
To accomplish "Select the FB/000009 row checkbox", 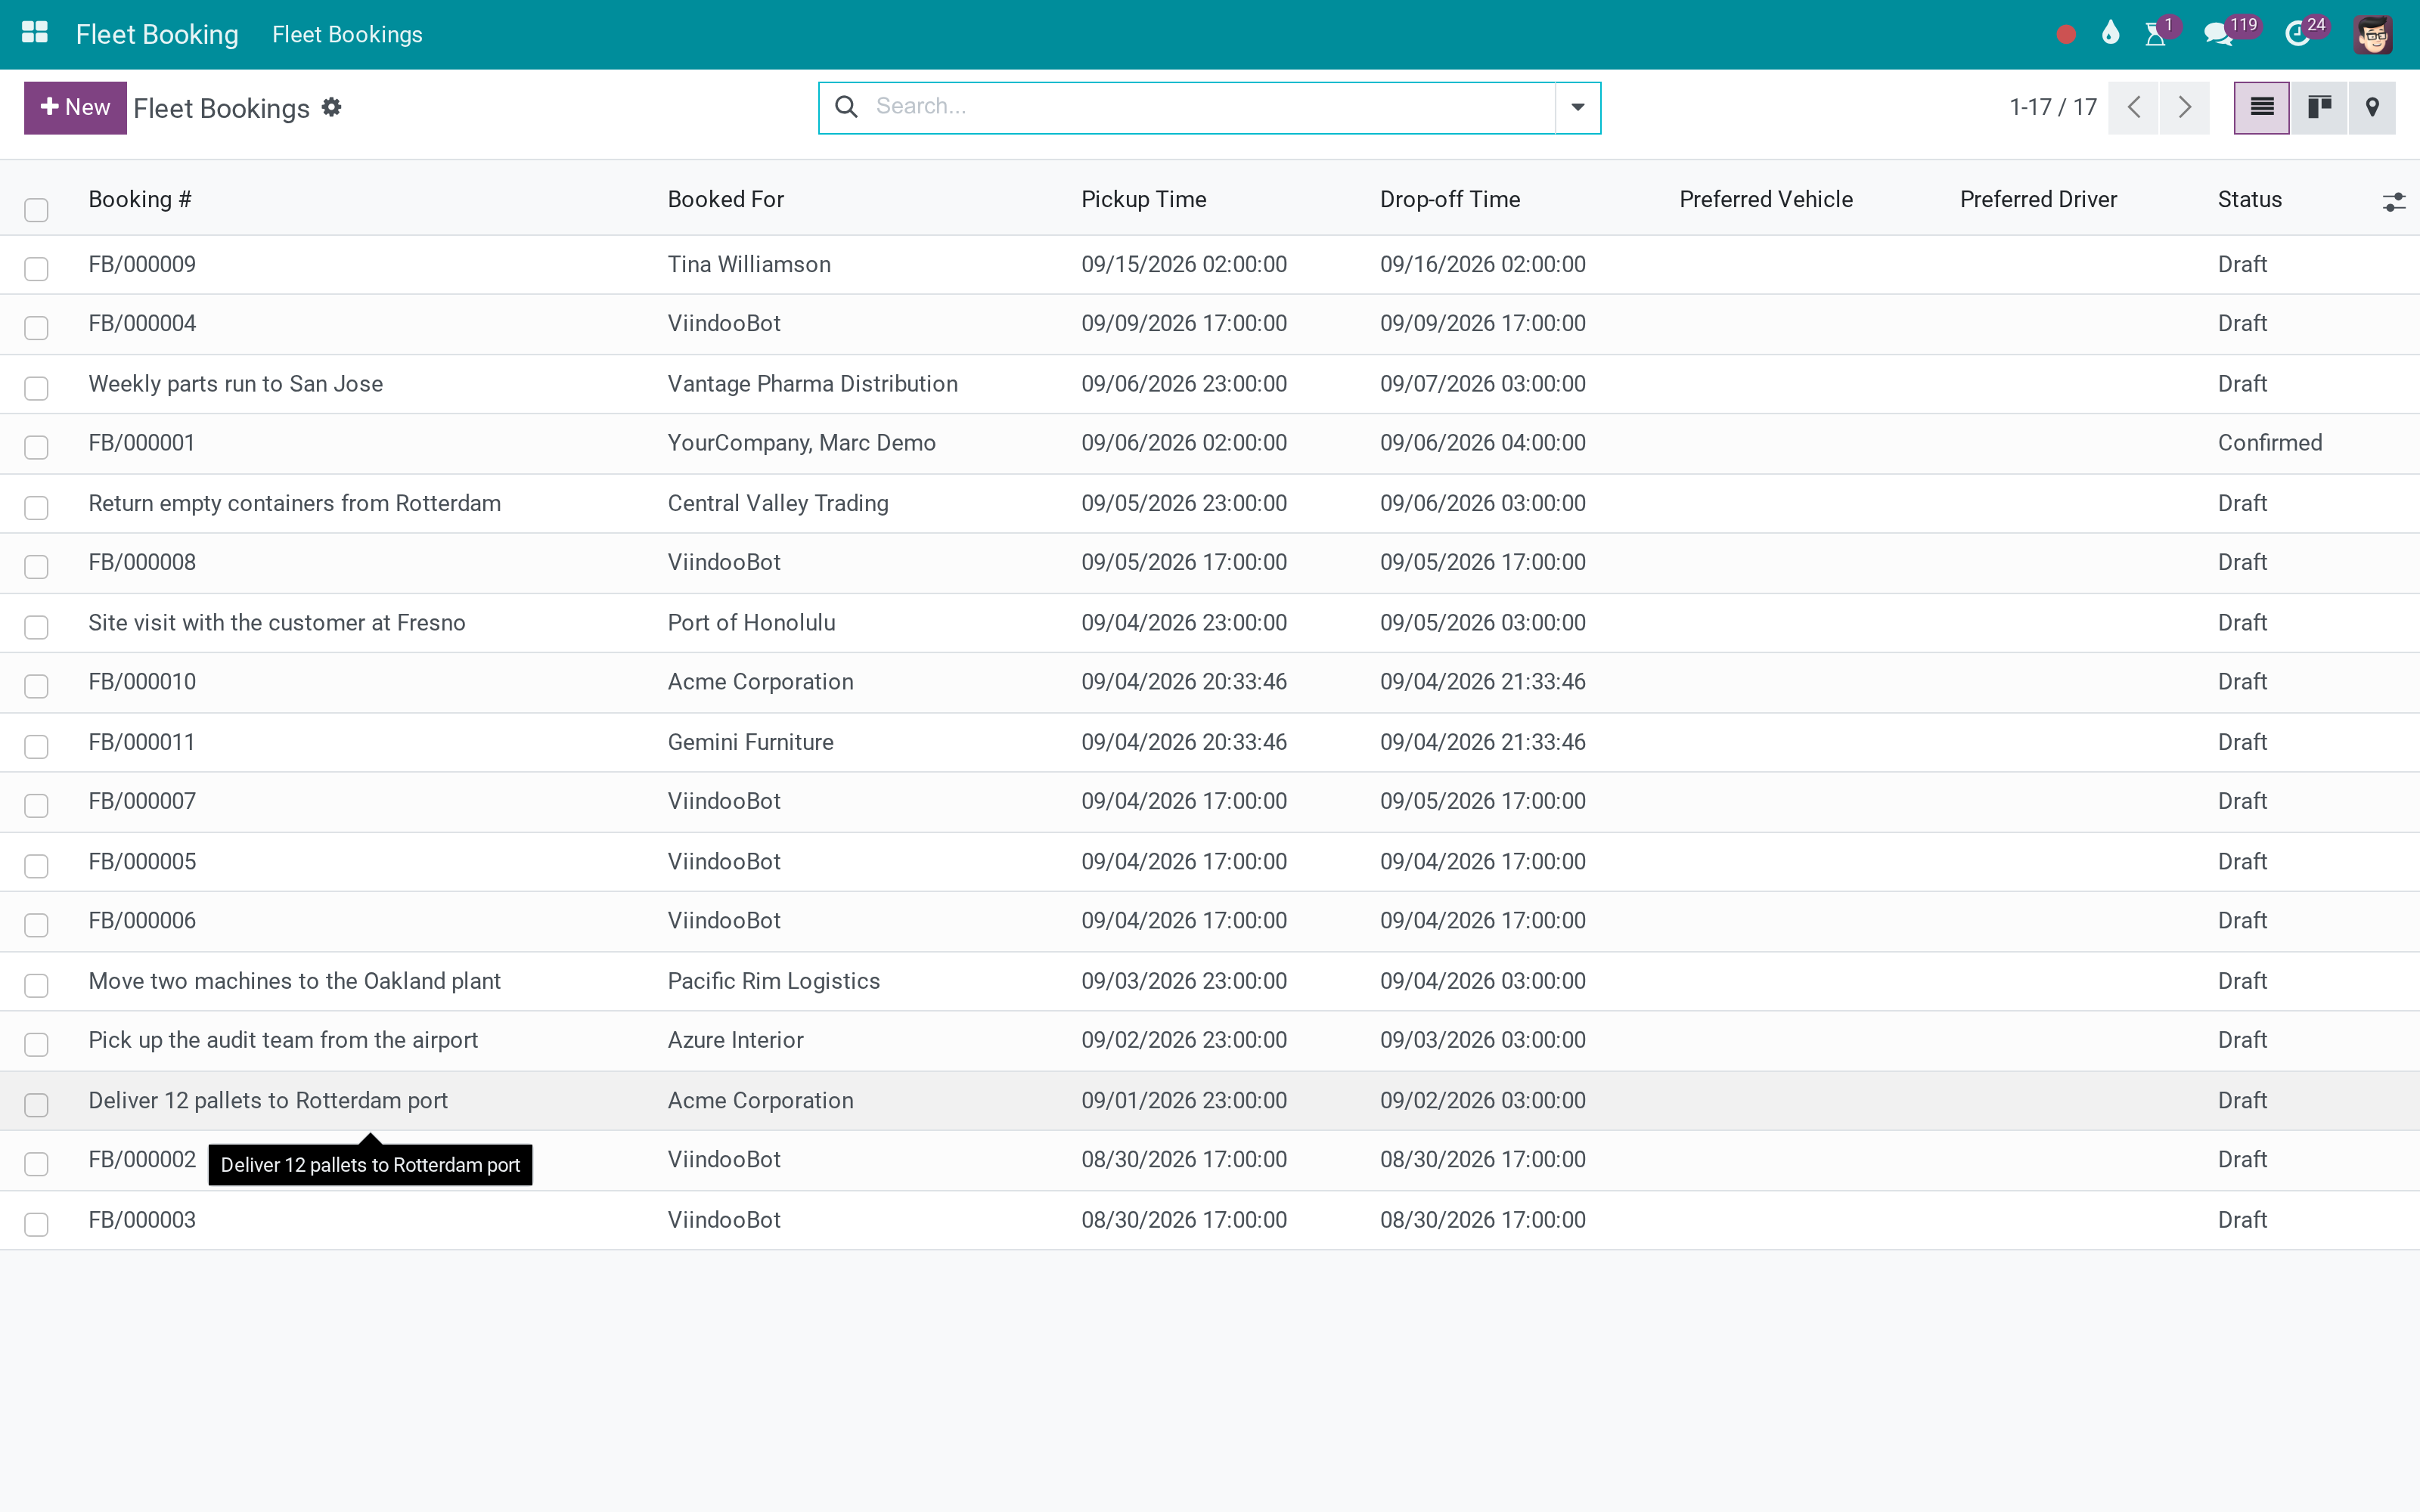I will pos(36,269).
